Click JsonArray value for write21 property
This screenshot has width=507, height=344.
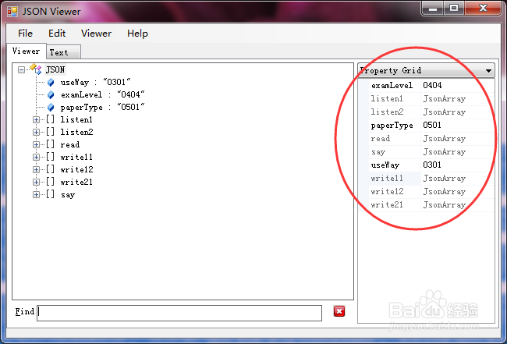tap(445, 205)
